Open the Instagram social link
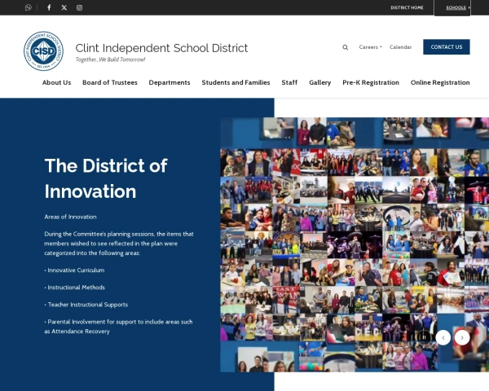 (x=79, y=7)
